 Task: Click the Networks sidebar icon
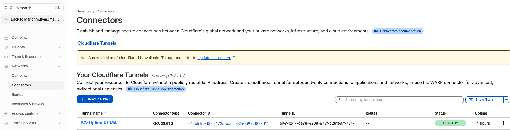point(6,66)
